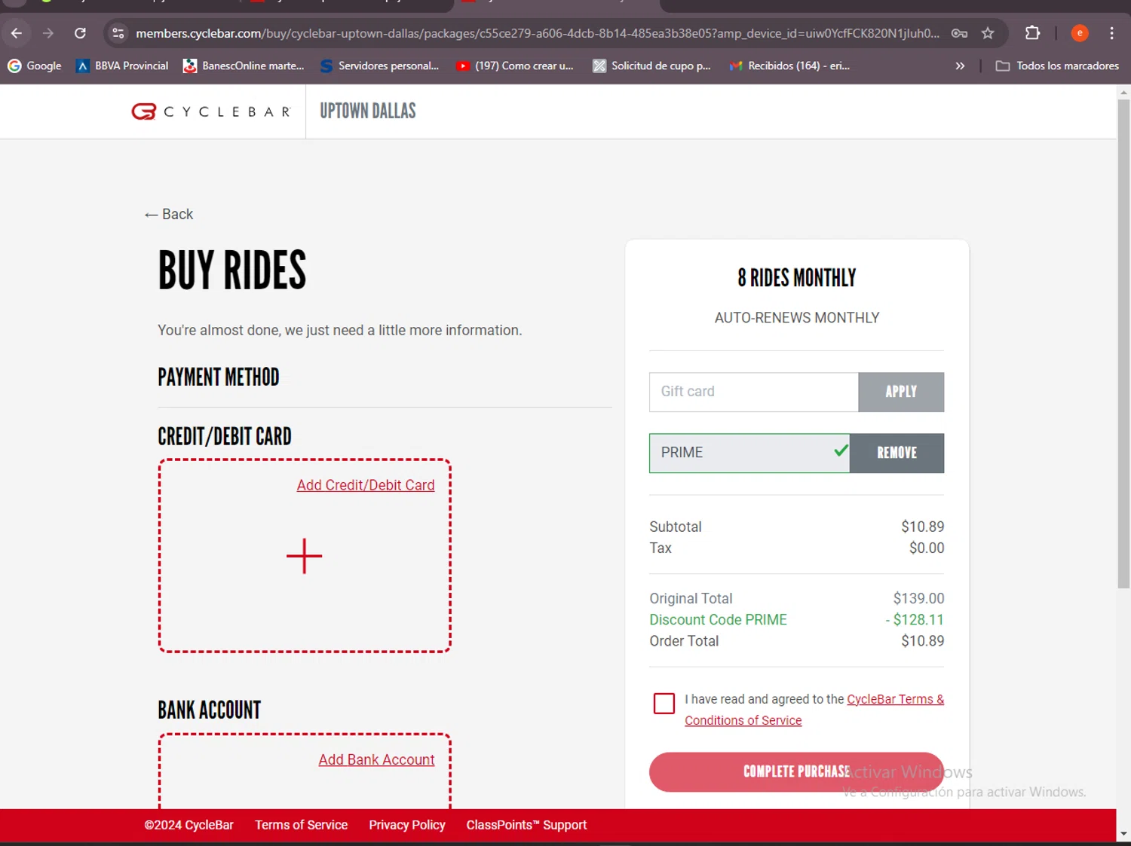Open site information icon in address bar
This screenshot has width=1131, height=846.
[118, 33]
